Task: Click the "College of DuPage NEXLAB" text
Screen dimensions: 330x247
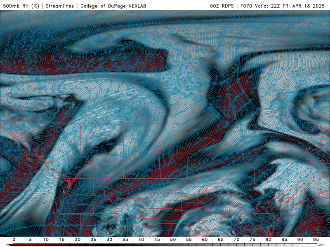Action: coord(113,6)
